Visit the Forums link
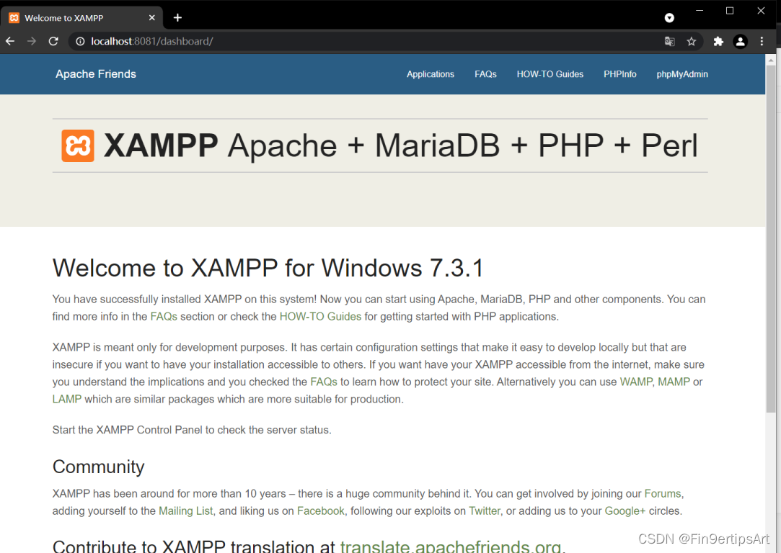The image size is (781, 553). point(663,494)
